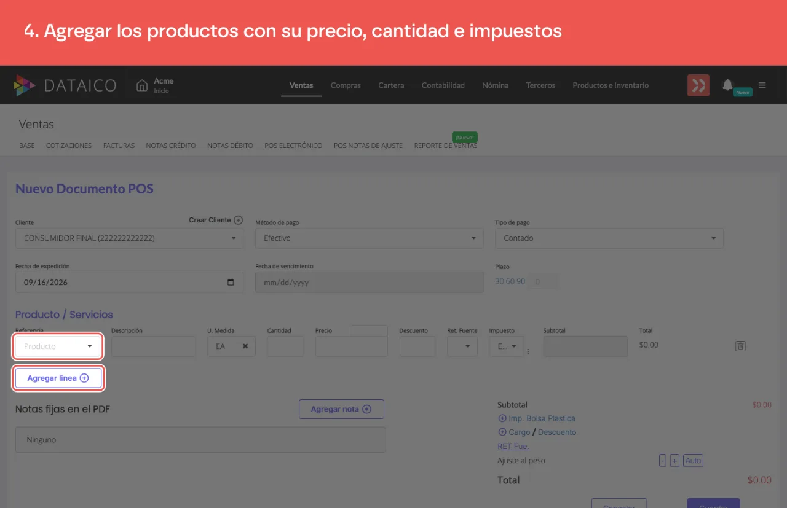This screenshot has height=508, width=787.
Task: Open Productos e Inventario menu
Action: click(611, 85)
